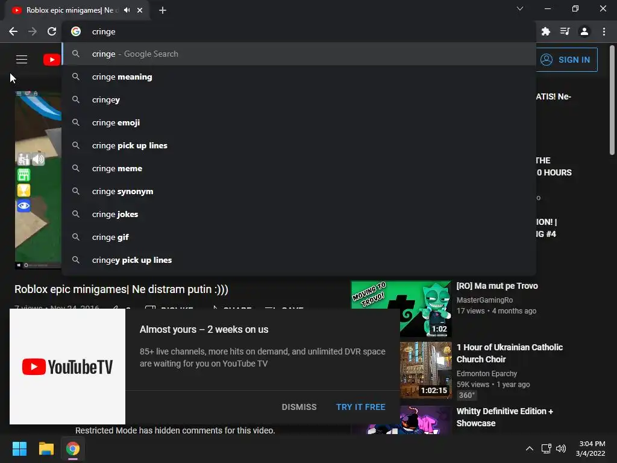Open the MasterGamingRo channel link
The image size is (617, 463).
click(x=484, y=300)
